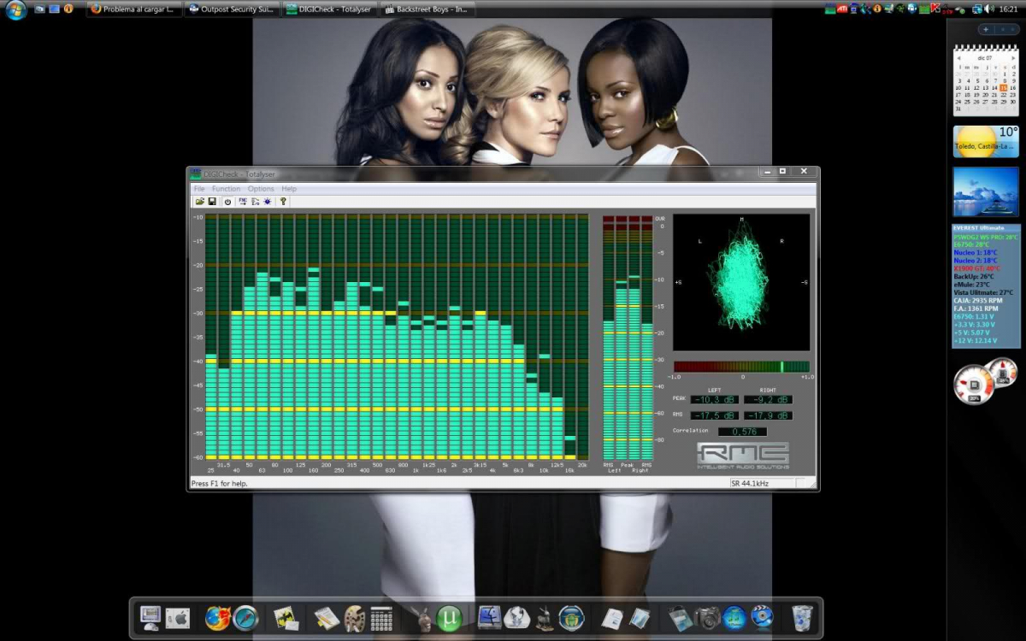Click the system clock 16:21
Viewport: 1026px width, 641px height.
[1007, 9]
